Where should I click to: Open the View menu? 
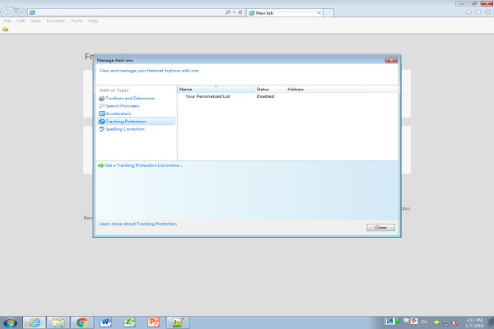click(x=35, y=21)
